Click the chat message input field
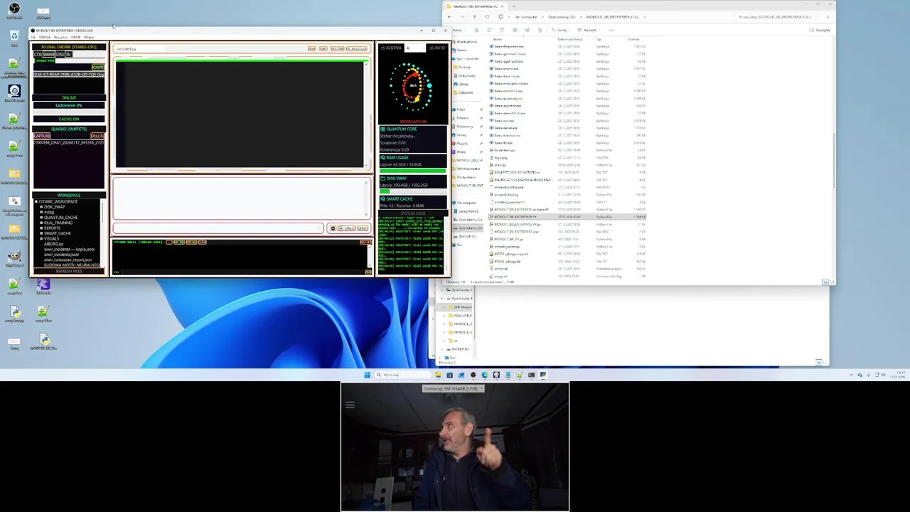 218,228
